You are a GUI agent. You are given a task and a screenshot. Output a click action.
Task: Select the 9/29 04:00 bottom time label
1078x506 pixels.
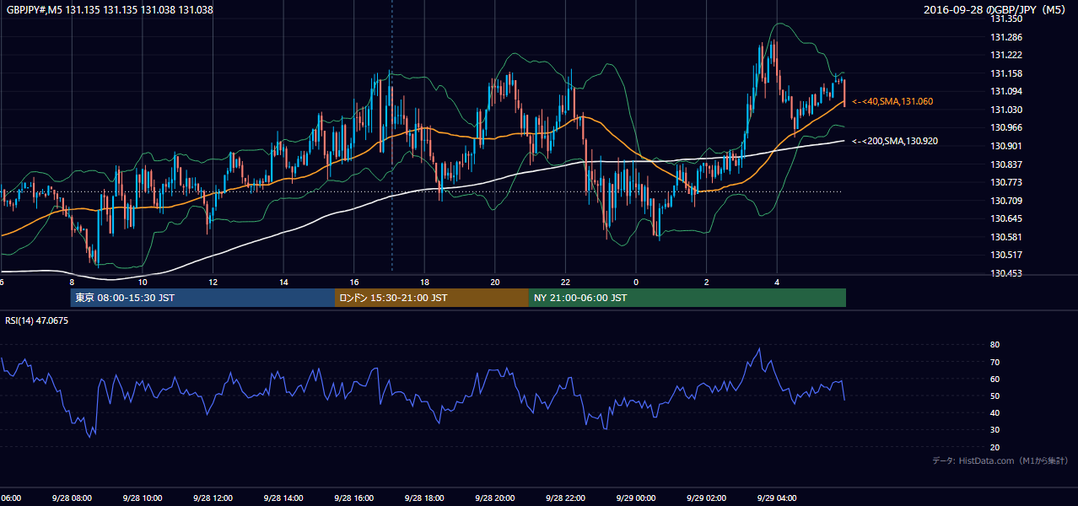click(x=778, y=498)
